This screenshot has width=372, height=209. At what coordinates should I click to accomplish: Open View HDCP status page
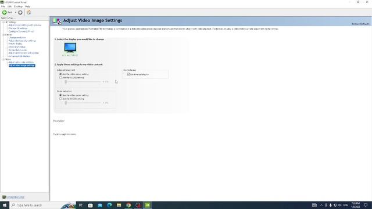[17, 47]
